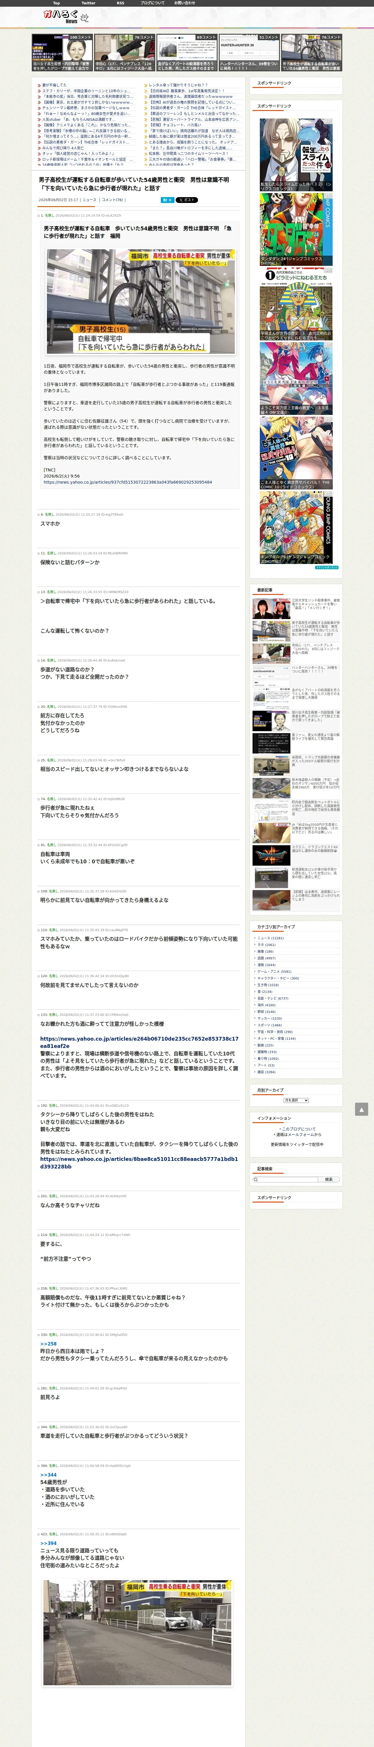
Task: Click the magnifier icon in the search box
Action: click(x=256, y=1179)
